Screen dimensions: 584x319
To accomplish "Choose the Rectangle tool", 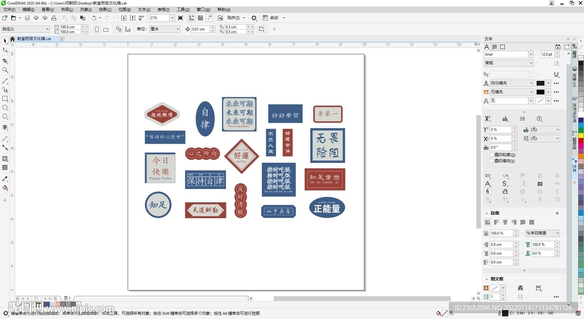I will coord(5,99).
